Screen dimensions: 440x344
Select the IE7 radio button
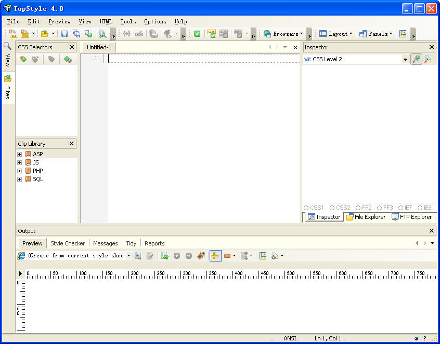(x=401, y=208)
